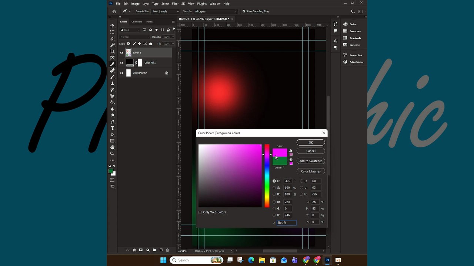
Task: Select the Dodge tool
Action: 112,115
